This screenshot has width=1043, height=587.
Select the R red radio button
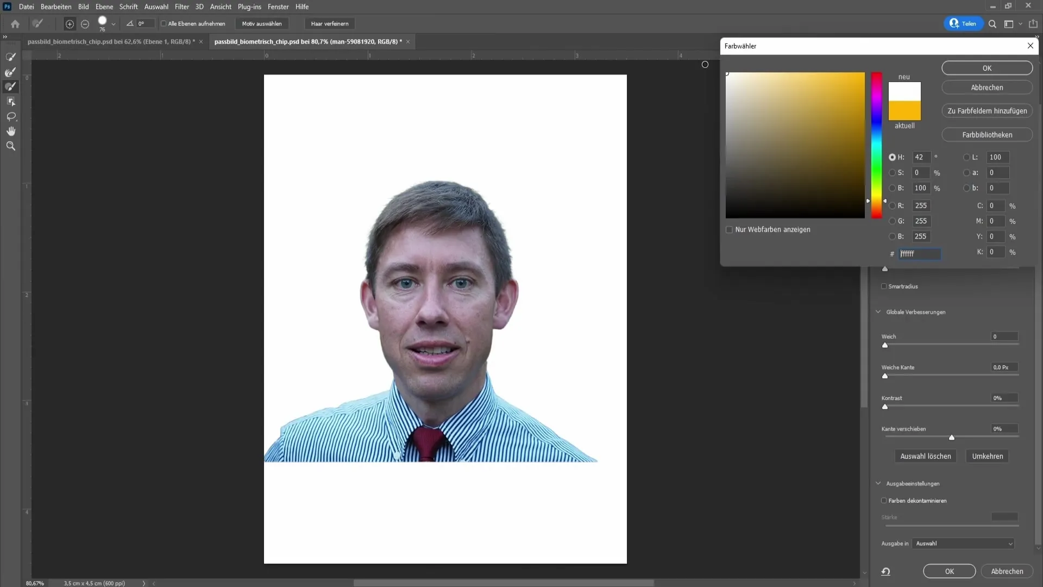point(892,205)
